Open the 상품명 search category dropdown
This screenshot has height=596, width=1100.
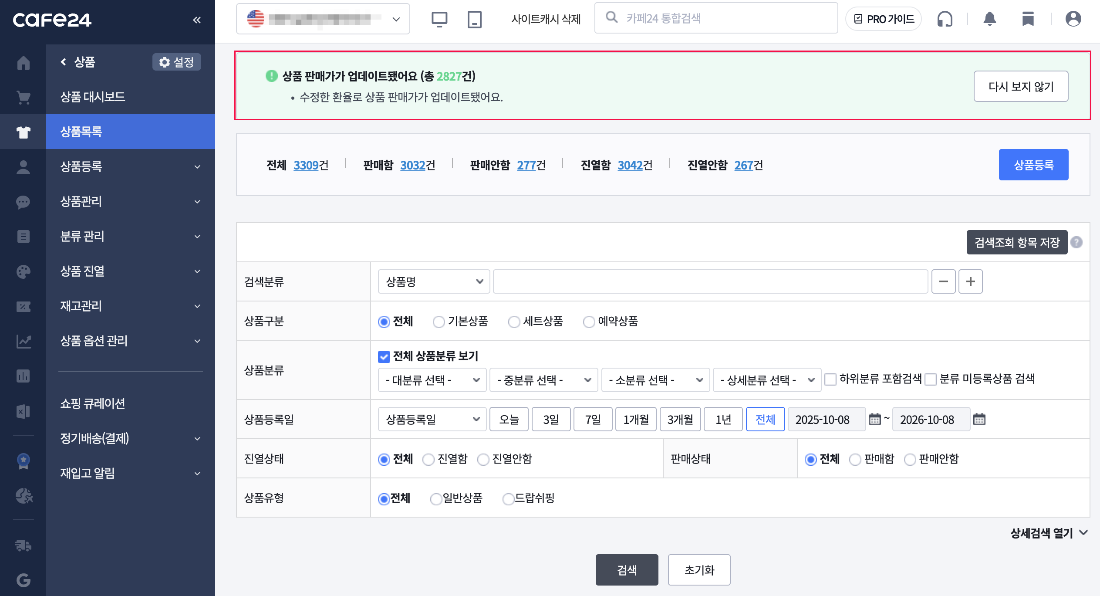pyautogui.click(x=434, y=281)
